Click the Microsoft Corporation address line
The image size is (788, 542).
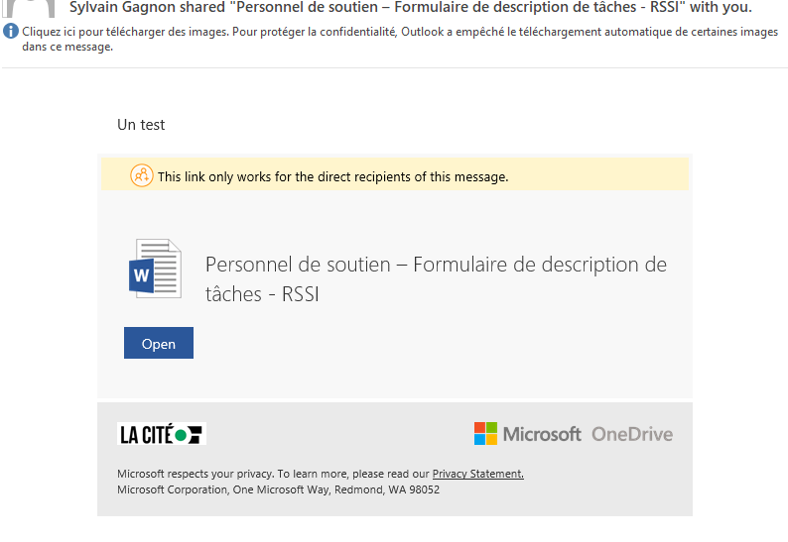point(278,489)
